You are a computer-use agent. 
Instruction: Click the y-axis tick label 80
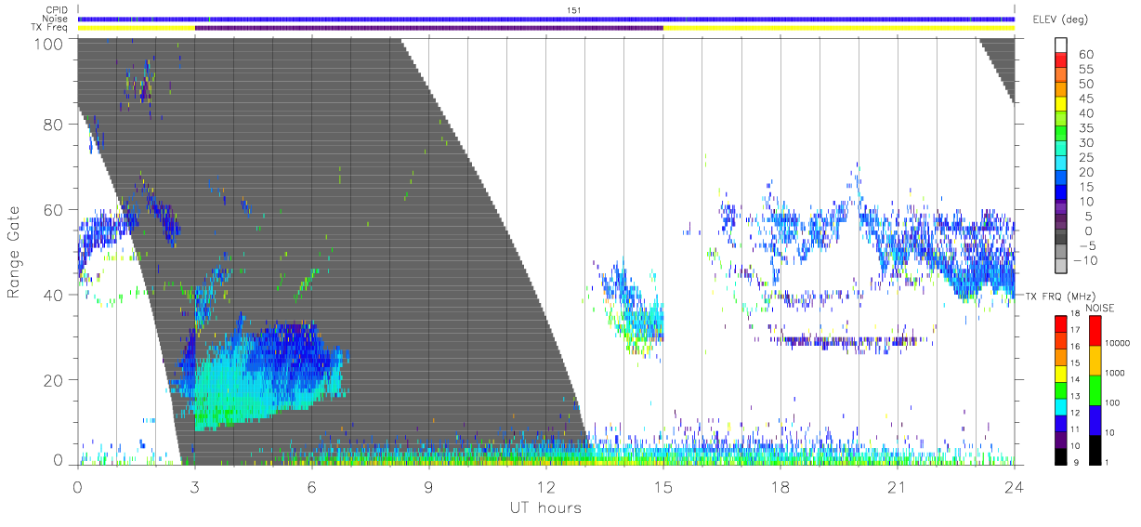click(52, 125)
